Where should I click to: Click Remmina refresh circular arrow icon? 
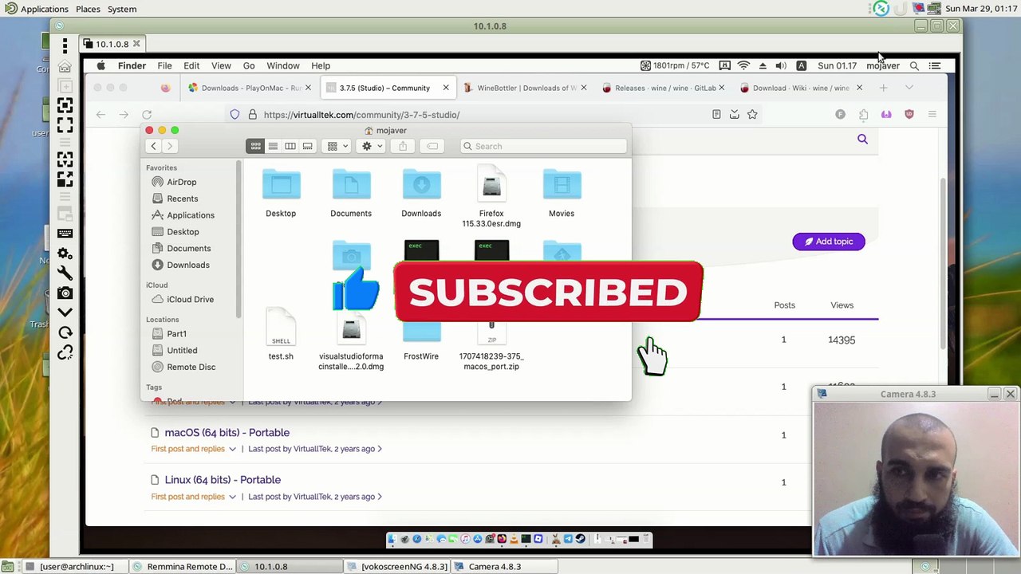coord(65,332)
